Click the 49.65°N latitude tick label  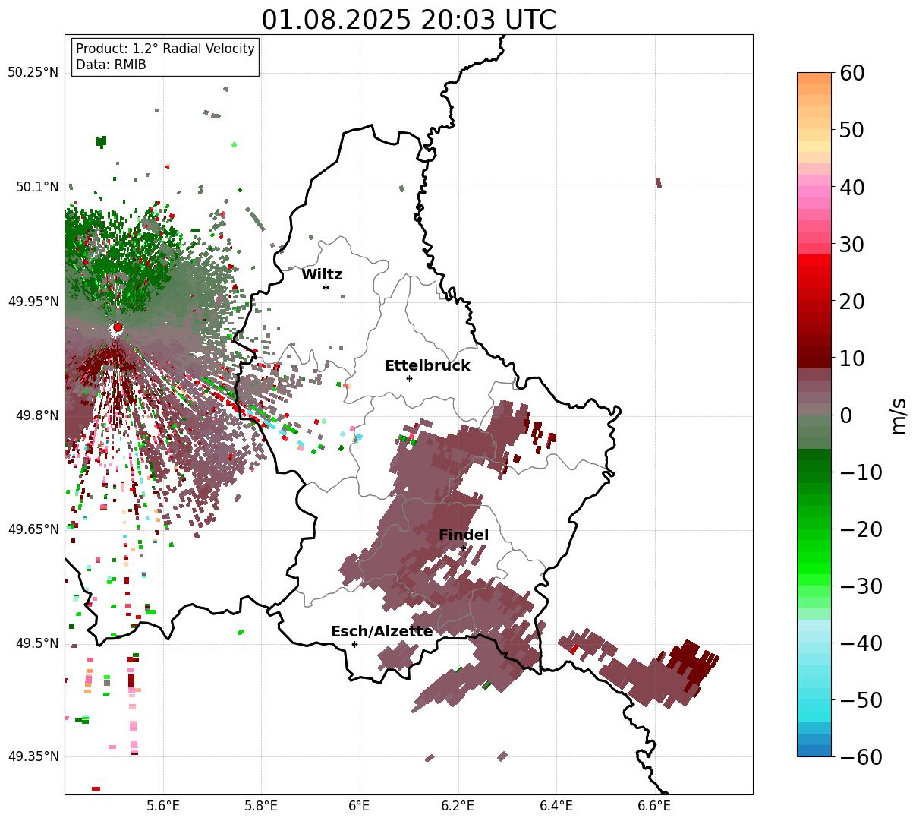[x=33, y=529]
